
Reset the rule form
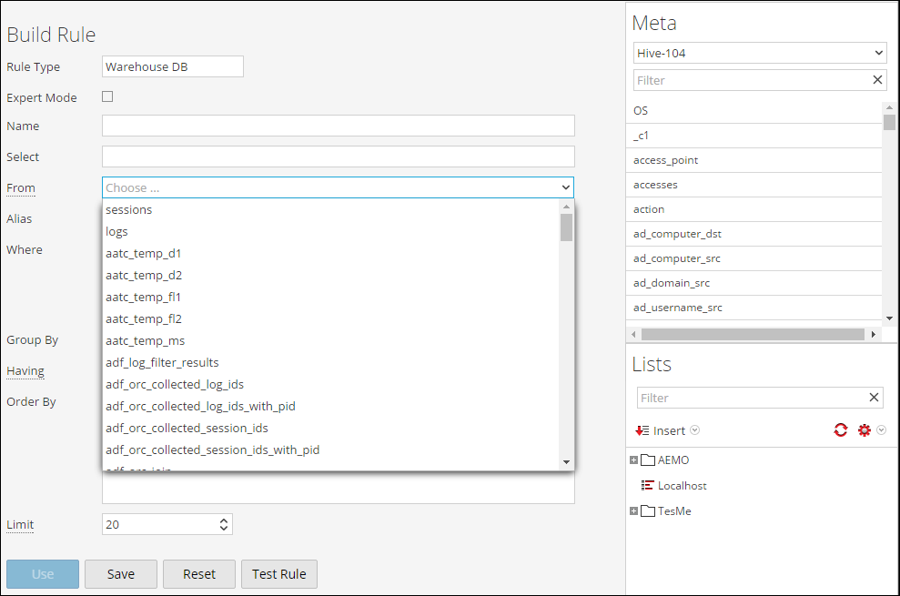(198, 574)
